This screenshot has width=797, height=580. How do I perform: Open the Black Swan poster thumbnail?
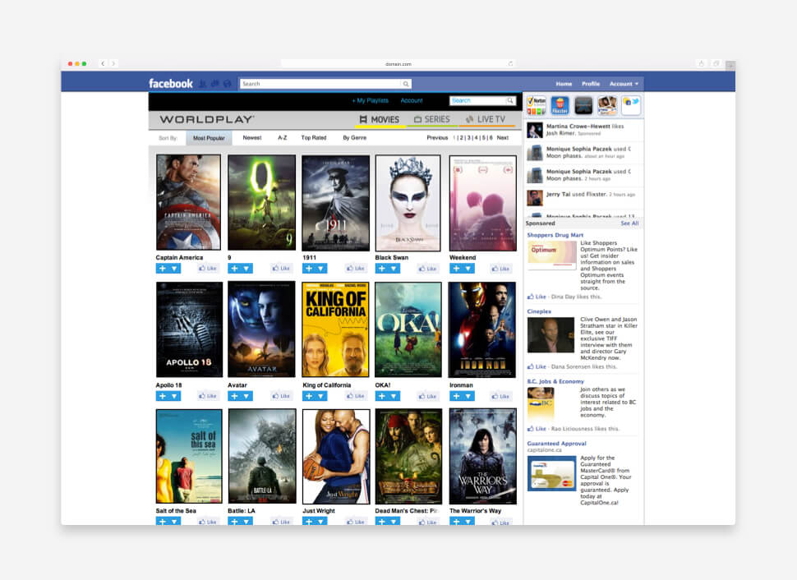[x=408, y=203]
